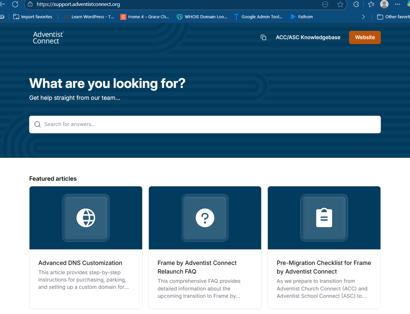Click the browser profile avatar icon
Image resolution: width=410 pixels, height=314 pixels.
[384, 5]
